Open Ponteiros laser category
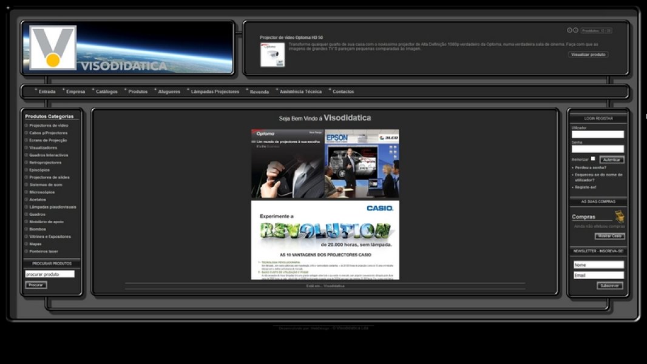Viewport: 647px width, 364px height. [44, 251]
